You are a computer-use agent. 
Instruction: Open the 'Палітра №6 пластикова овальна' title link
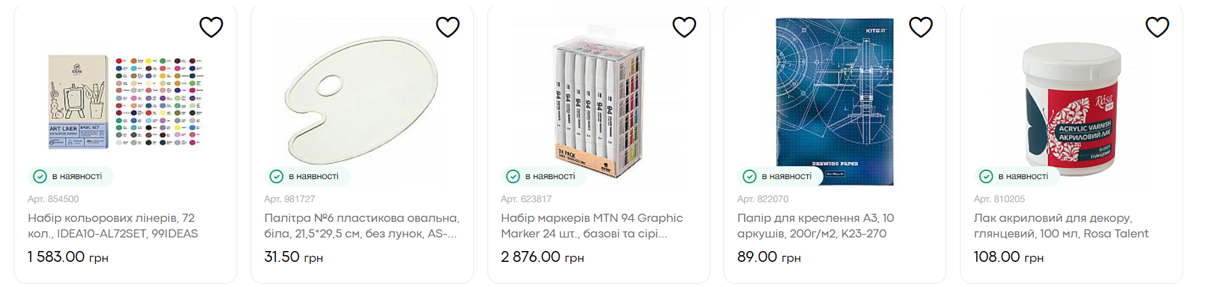tap(362, 225)
